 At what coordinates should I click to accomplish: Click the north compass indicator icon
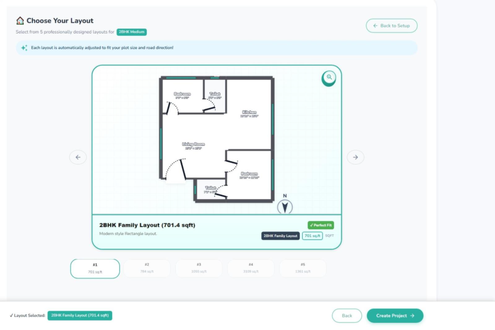[x=285, y=206]
